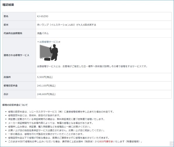Click the bullet about 技術料、部品代
This screenshot has height=147, width=174.
coord(34,116)
